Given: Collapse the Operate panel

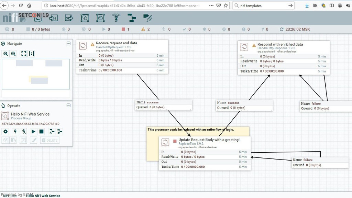Looking at the screenshot, I should click(x=68, y=106).
